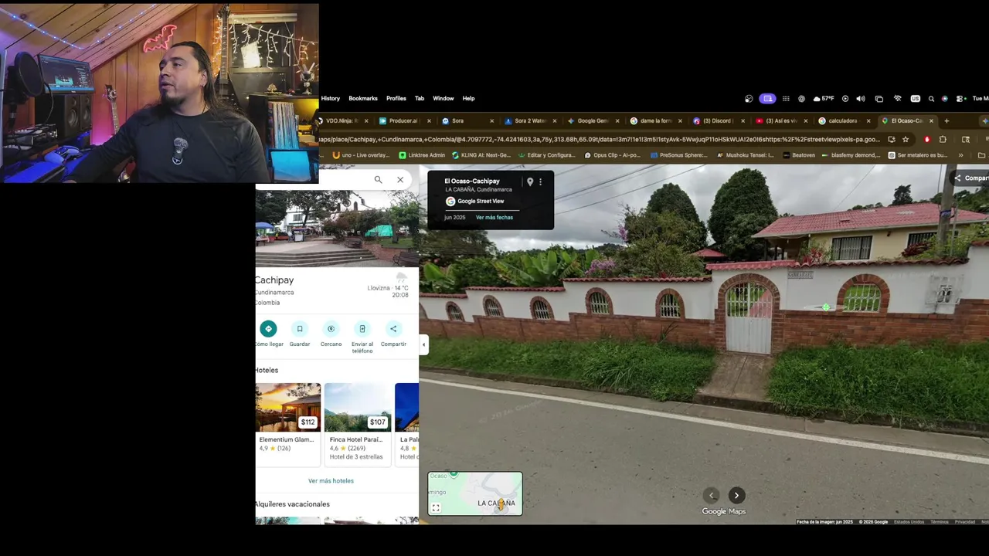Open the Window menu

click(x=444, y=99)
